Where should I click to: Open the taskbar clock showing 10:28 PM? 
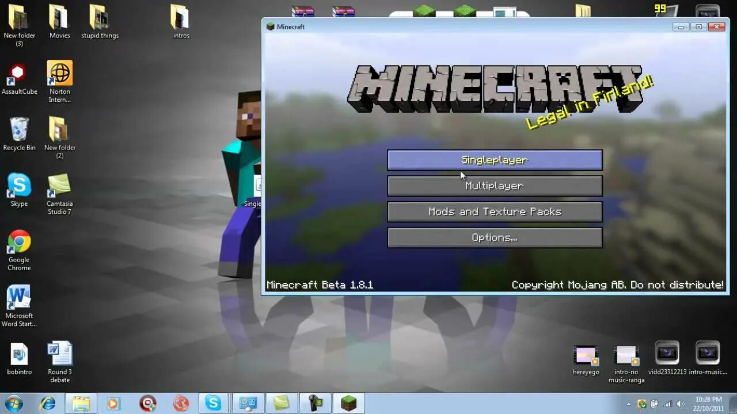coord(708,404)
